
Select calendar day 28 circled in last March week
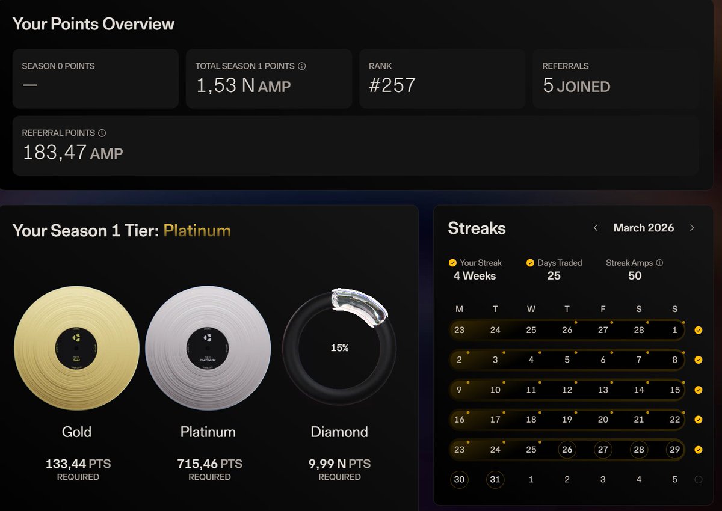coord(639,450)
